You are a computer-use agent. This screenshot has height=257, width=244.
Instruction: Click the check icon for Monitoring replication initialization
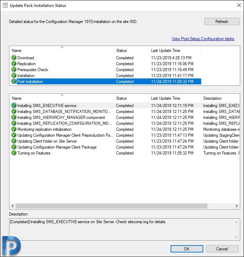(14, 129)
